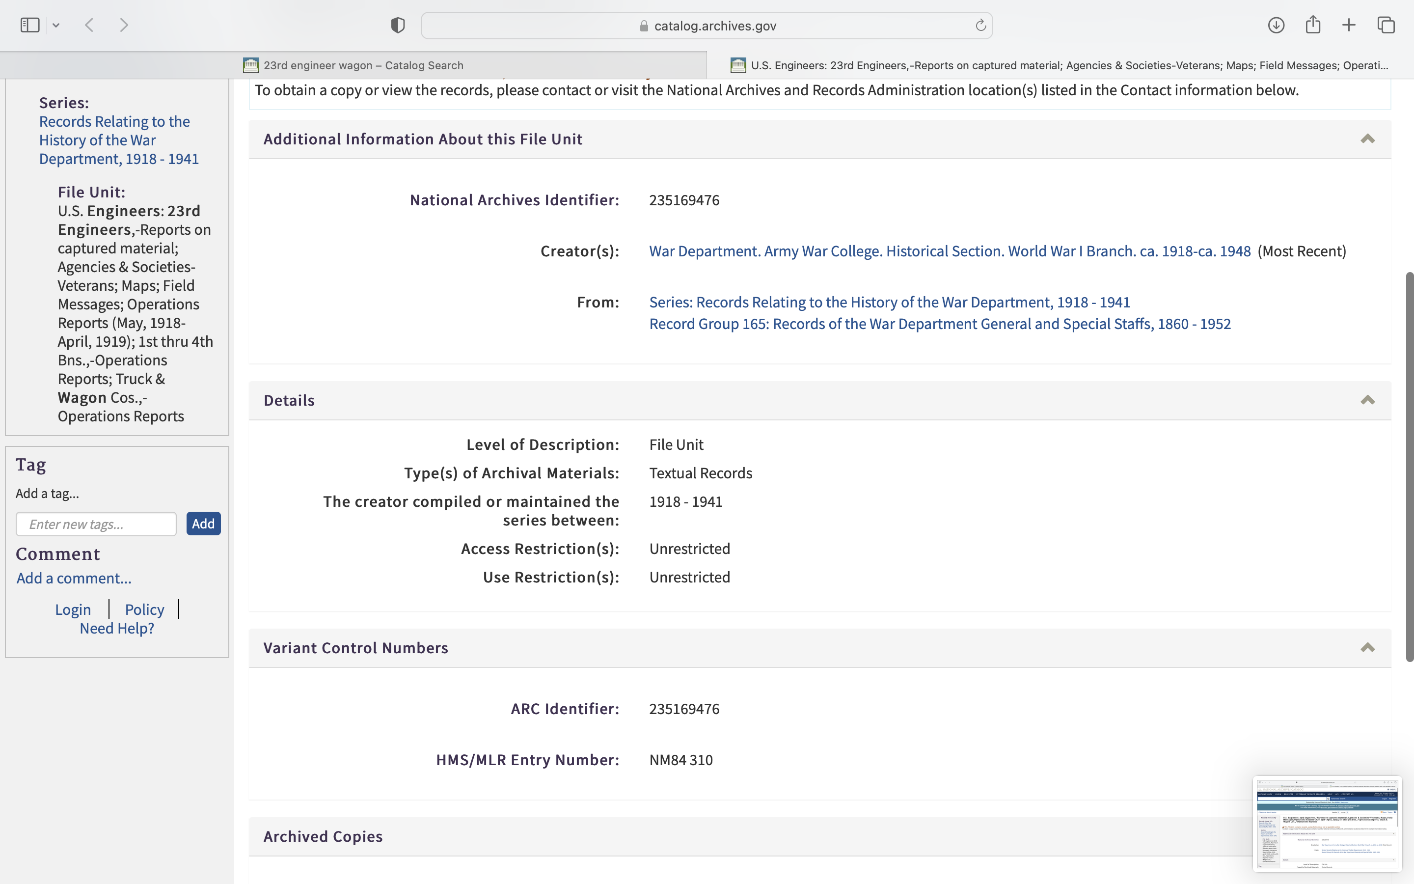Open the downloads icon in toolbar
This screenshot has height=884, width=1414.
pos(1276,25)
